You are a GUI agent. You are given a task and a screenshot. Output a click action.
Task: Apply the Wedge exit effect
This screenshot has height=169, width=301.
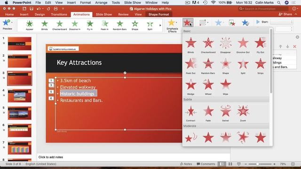tap(190, 87)
